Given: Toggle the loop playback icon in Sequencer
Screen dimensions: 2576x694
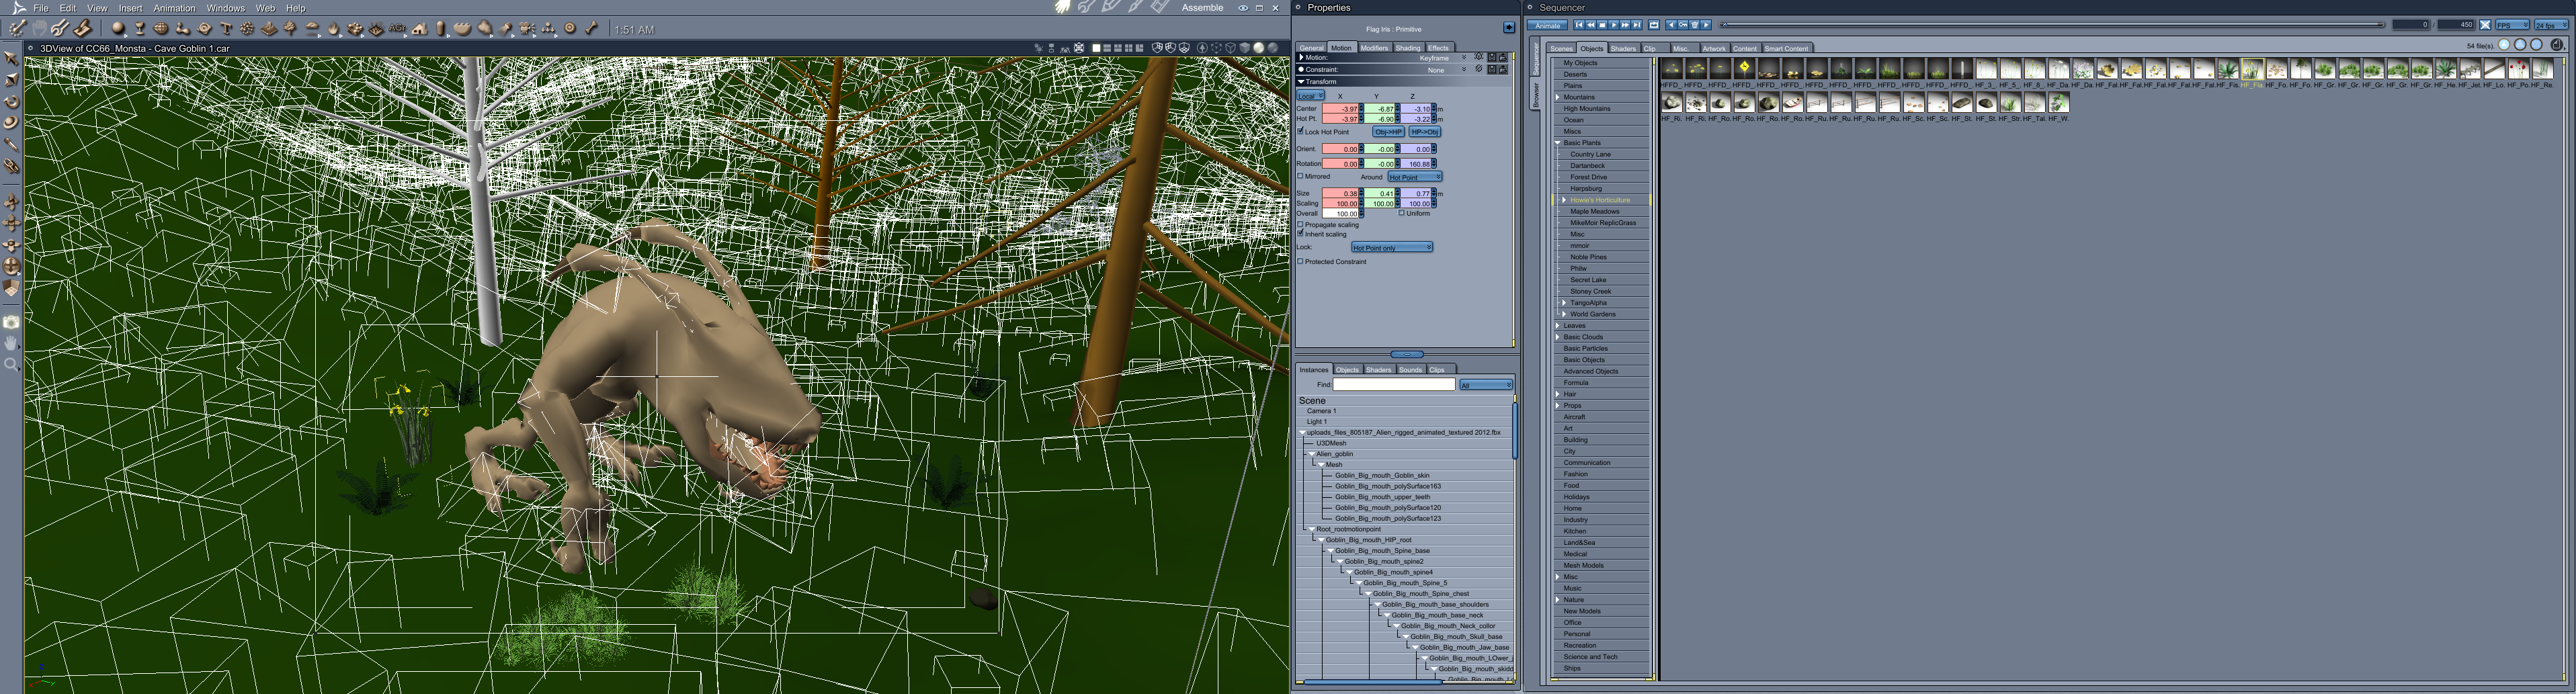Looking at the screenshot, I should point(1654,25).
